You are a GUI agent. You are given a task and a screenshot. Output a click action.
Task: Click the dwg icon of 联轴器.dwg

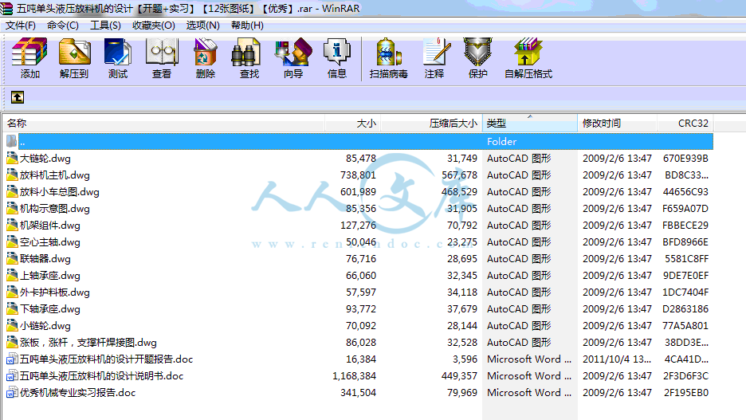[12, 258]
